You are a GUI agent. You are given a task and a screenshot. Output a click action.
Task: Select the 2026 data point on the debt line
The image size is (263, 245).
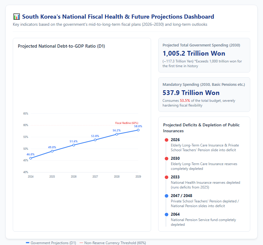(x=74, y=145)
